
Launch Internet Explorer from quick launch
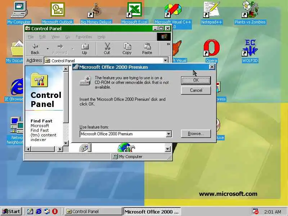(39, 211)
